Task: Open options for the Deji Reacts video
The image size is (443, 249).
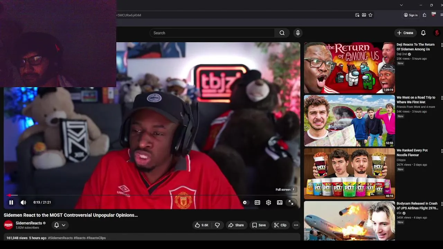Action: click(442, 45)
